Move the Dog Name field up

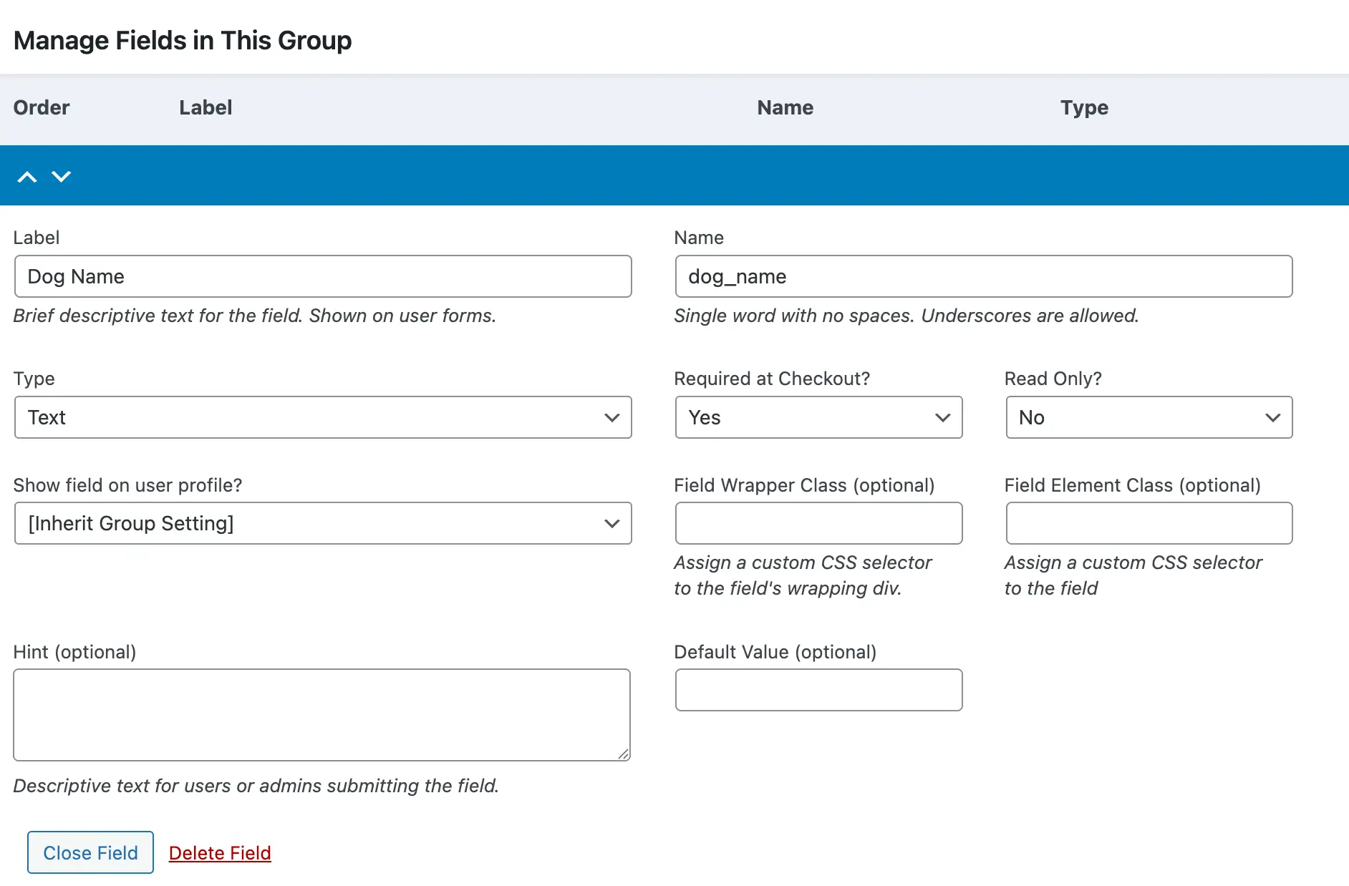(27, 176)
